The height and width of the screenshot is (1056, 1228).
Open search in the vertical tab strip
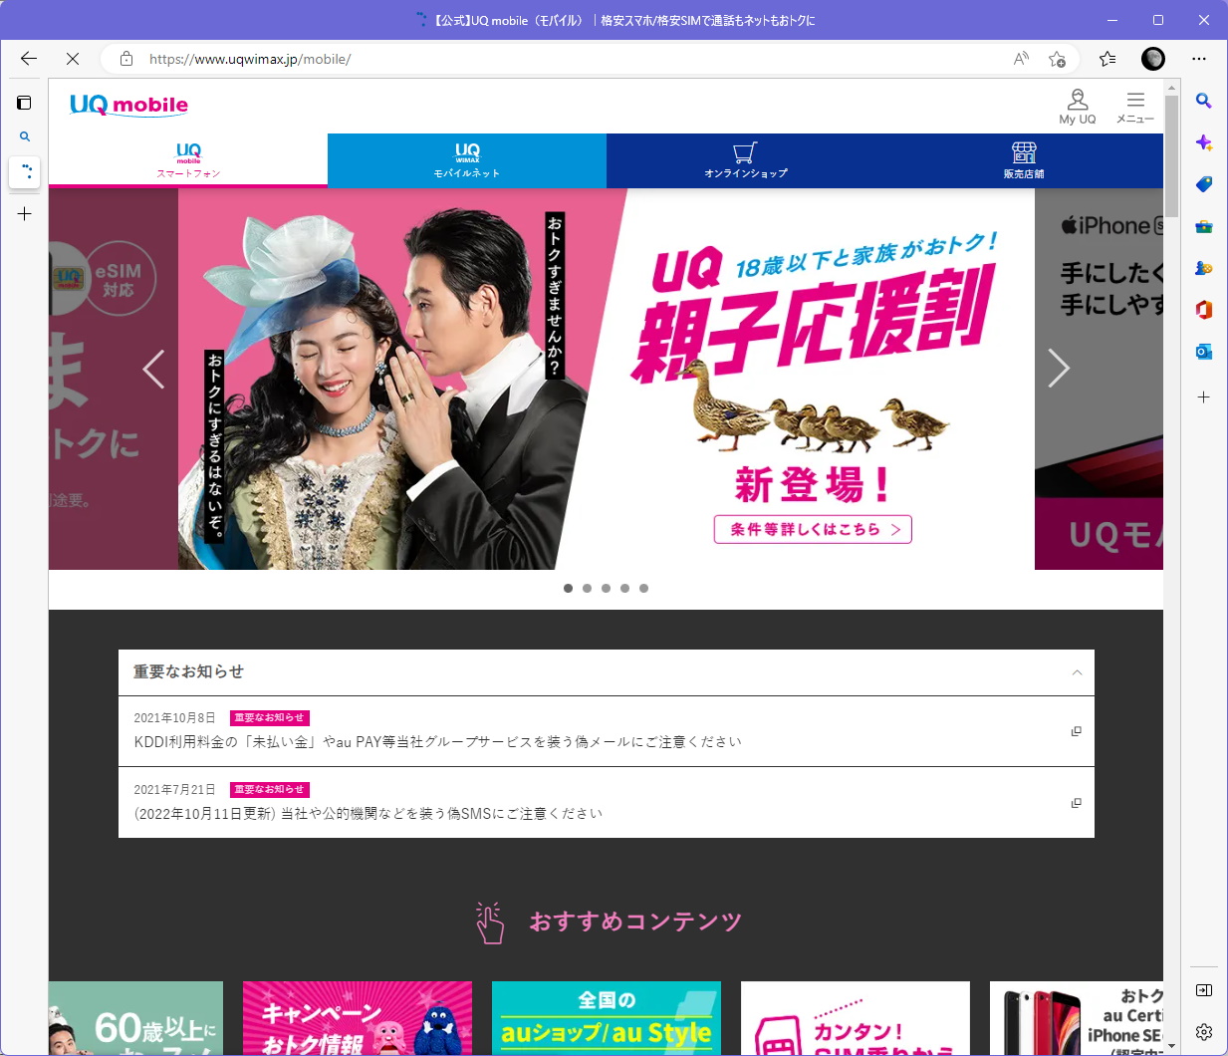click(x=25, y=136)
